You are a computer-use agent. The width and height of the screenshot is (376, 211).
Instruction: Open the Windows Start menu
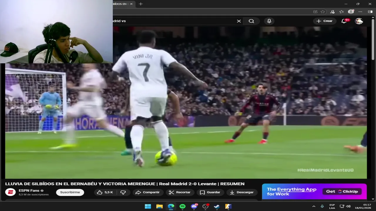(148, 206)
